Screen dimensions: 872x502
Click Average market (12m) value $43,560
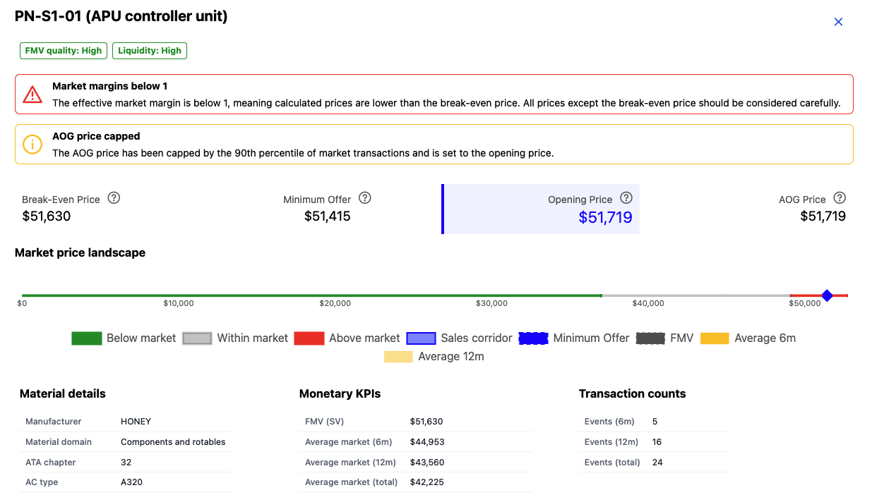(427, 463)
